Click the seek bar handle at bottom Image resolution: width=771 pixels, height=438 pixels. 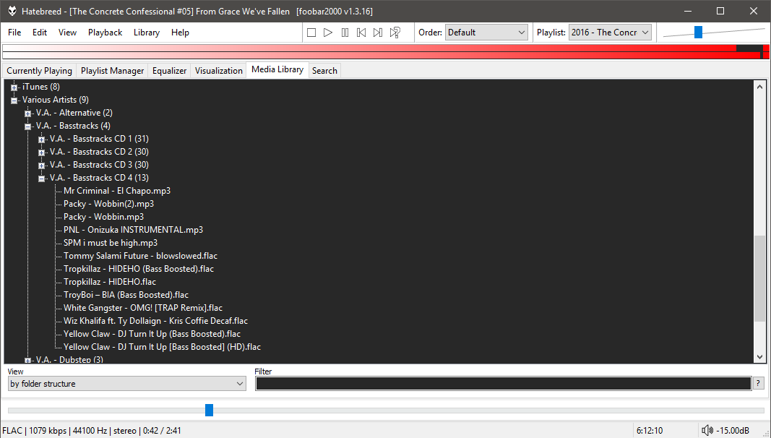click(209, 410)
